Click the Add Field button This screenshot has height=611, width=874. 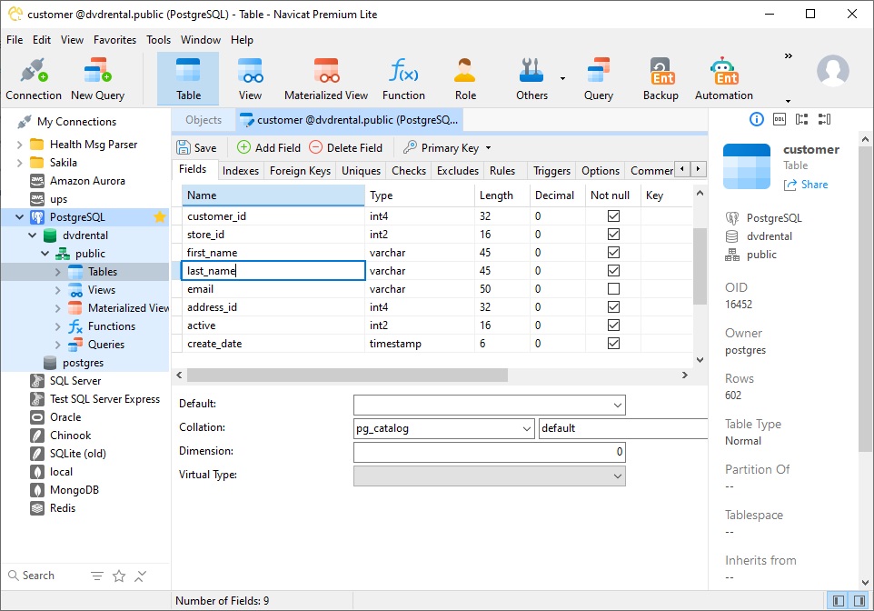tap(269, 148)
